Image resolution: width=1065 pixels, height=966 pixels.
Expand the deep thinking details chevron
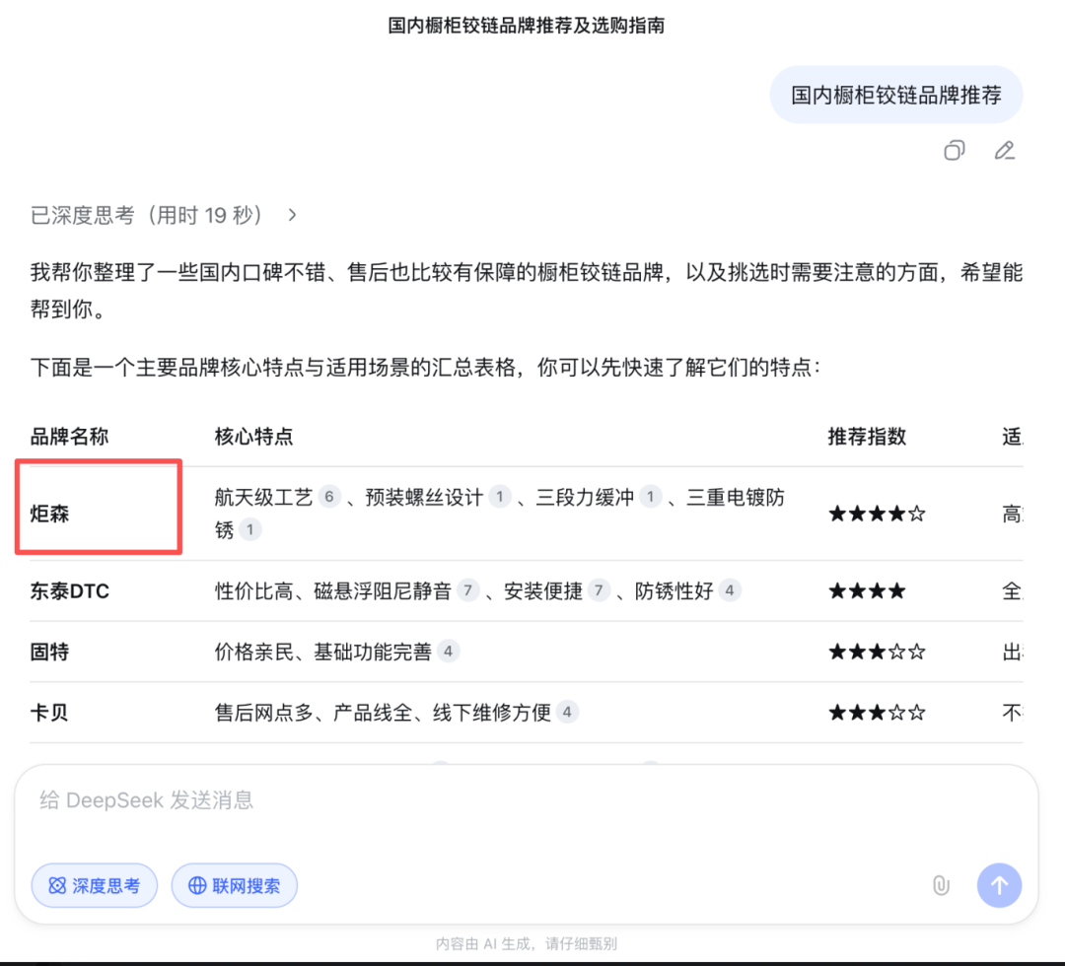[x=292, y=215]
